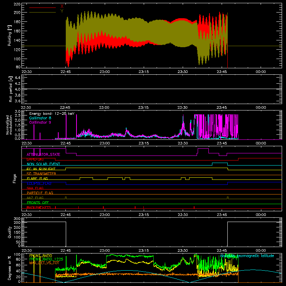Click the NON_SOLAR_EVENT flag label
The width and height of the screenshot is (286, 286).
(43, 164)
